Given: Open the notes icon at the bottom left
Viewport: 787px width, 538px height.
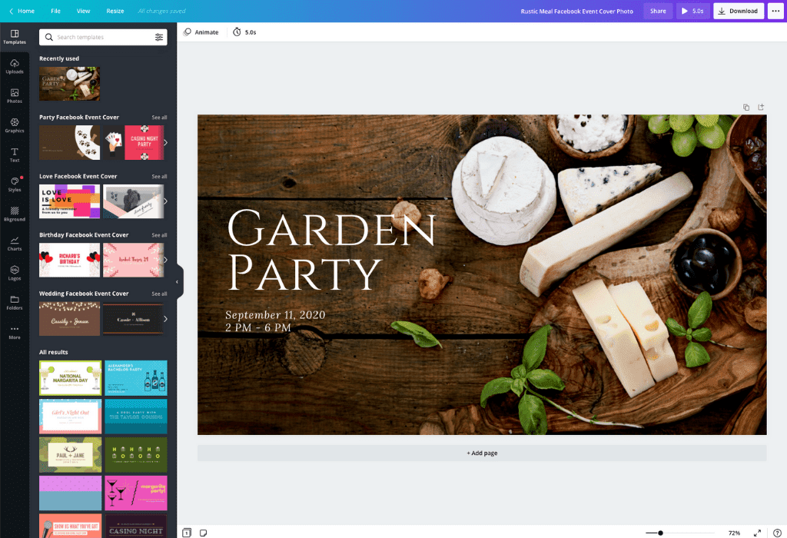Looking at the screenshot, I should coord(202,532).
